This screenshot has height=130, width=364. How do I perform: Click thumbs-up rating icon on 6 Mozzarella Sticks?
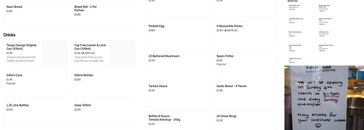point(226,30)
